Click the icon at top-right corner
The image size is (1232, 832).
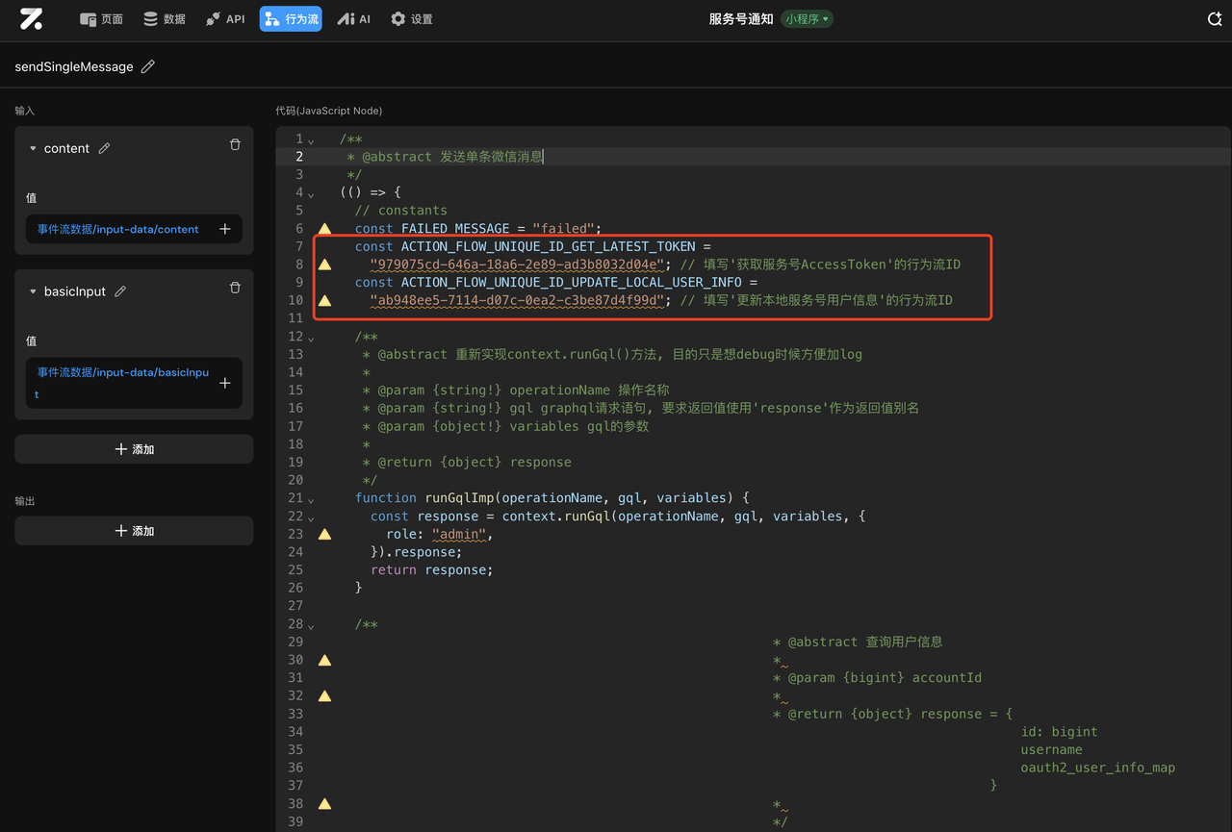[1215, 19]
